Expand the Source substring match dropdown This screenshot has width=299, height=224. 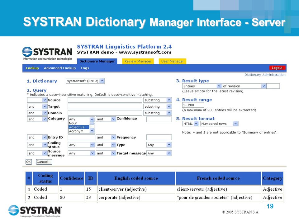pyautogui.click(x=158, y=100)
